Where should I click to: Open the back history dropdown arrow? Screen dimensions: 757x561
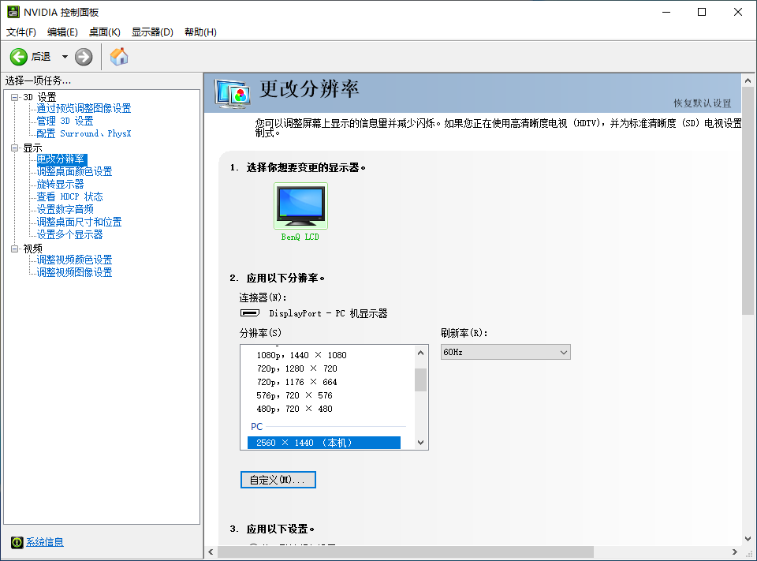(65, 57)
